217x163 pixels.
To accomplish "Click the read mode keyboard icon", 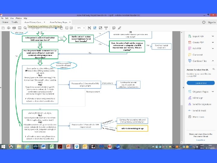I will point(106,28).
